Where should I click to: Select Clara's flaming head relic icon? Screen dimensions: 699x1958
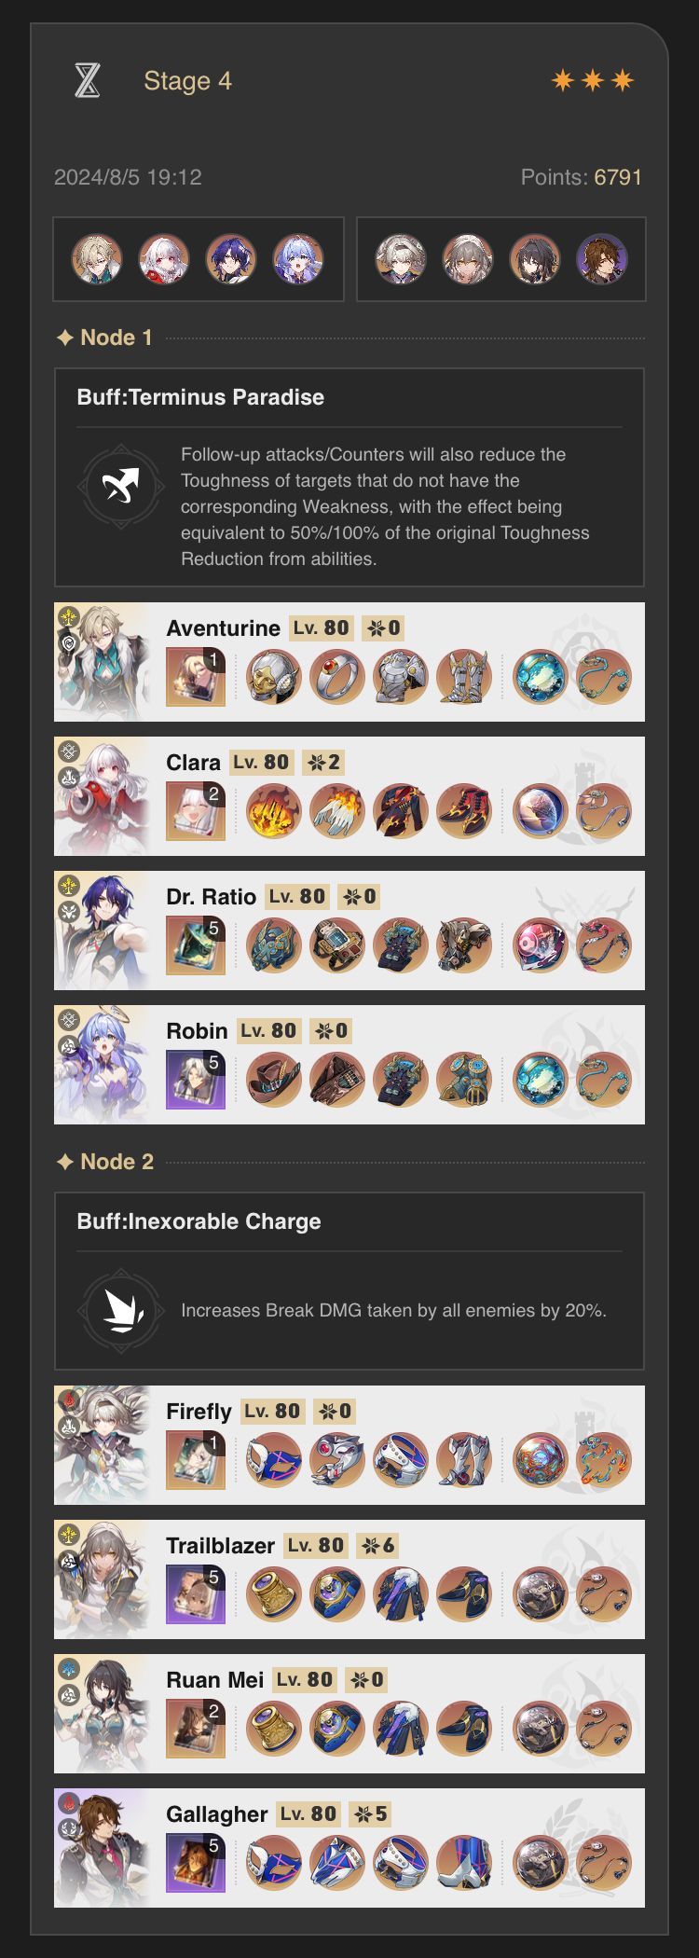273,810
